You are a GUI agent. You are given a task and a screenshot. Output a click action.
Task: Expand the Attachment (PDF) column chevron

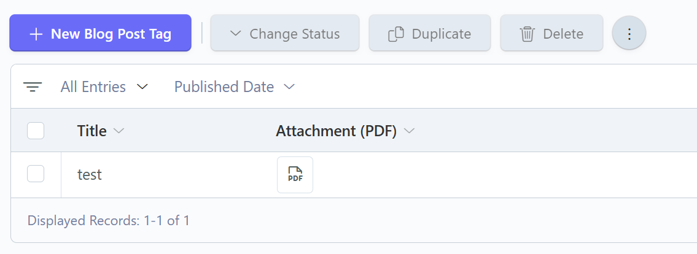[410, 131]
